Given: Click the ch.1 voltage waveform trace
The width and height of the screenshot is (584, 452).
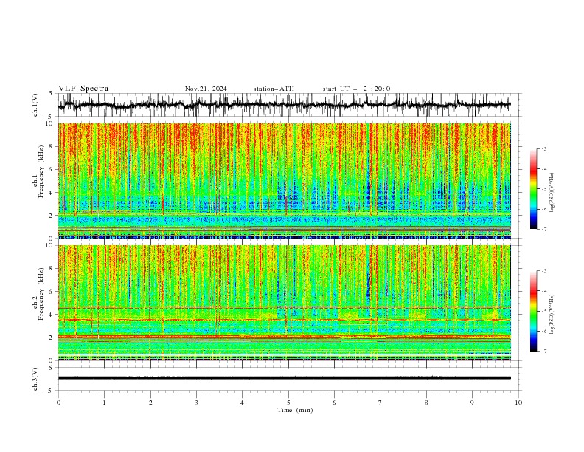Looking at the screenshot, I should [284, 105].
